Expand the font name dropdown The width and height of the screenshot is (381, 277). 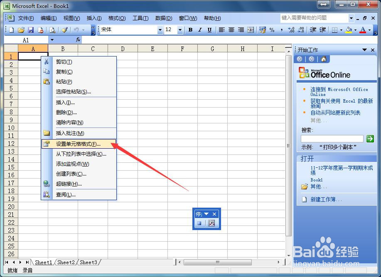160,30
